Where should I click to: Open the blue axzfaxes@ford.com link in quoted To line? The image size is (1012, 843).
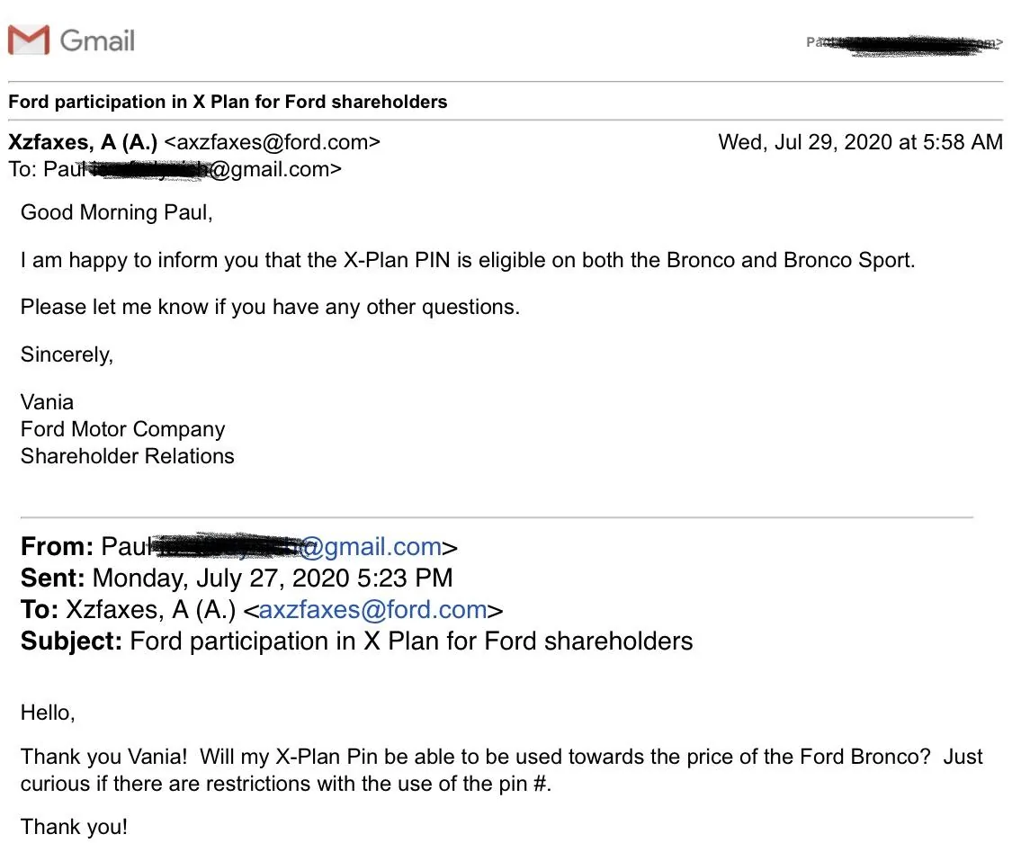pyautogui.click(x=373, y=610)
